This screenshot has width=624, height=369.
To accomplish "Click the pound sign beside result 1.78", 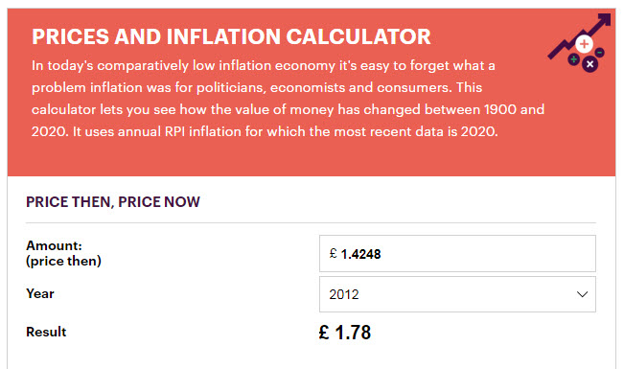I will click(324, 332).
